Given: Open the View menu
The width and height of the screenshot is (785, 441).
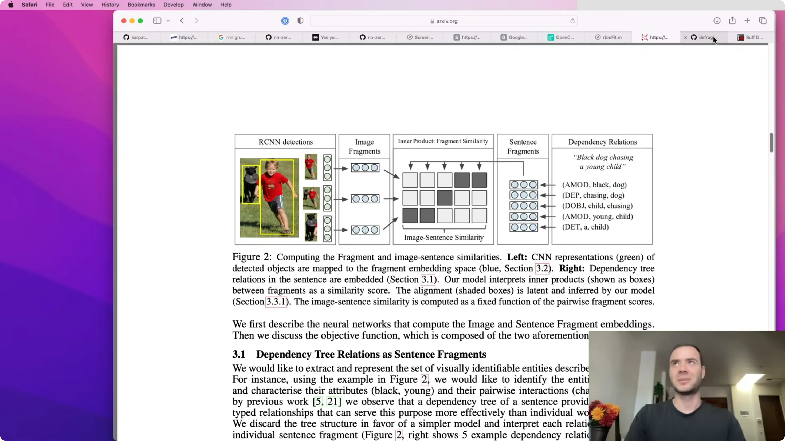Looking at the screenshot, I should click(87, 5).
